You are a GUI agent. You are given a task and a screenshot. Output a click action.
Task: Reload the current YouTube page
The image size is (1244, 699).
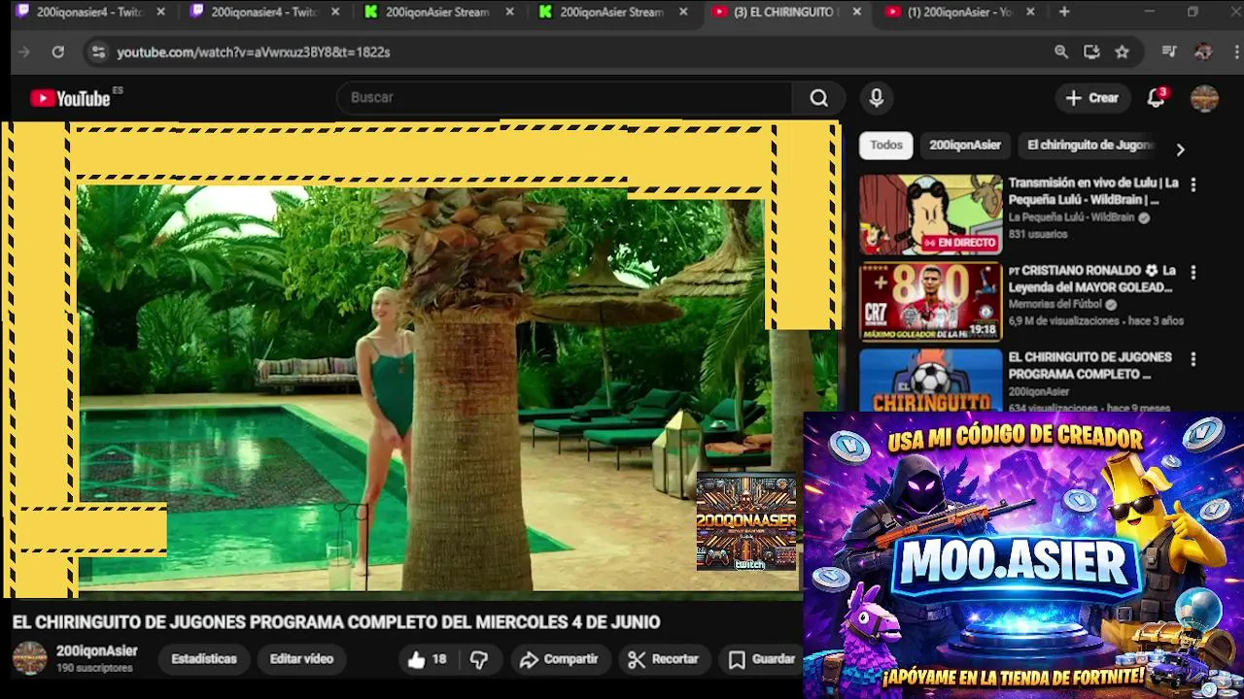coord(58,52)
